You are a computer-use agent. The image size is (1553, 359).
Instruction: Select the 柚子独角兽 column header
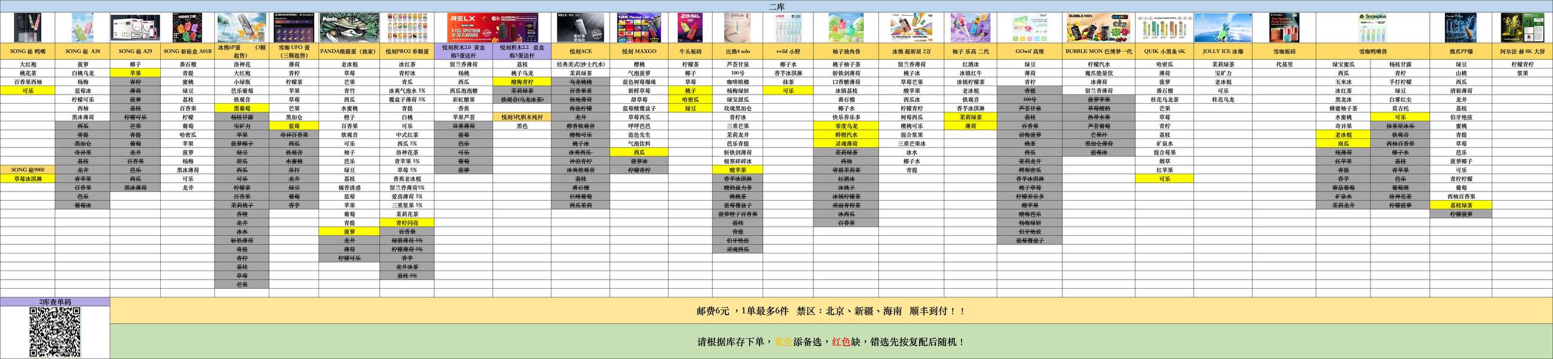846,52
